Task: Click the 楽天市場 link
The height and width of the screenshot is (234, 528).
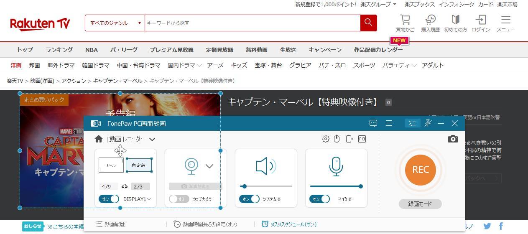Action: 508,4
